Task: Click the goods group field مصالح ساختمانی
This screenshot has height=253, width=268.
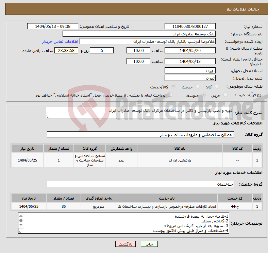Action: click(140, 134)
